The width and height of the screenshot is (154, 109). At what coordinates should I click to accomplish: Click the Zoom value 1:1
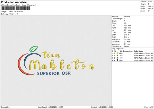(149, 11)
